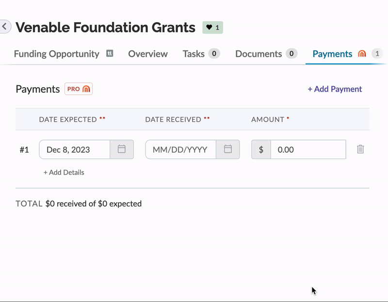The height and width of the screenshot is (302, 388).
Task: Click the Payments tab Pro arch icon
Action: pos(362,54)
